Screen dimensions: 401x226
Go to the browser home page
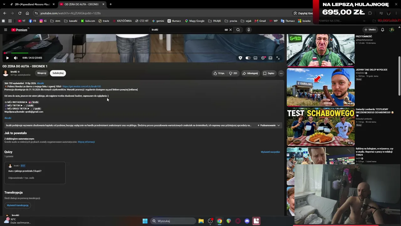[x=27, y=13]
